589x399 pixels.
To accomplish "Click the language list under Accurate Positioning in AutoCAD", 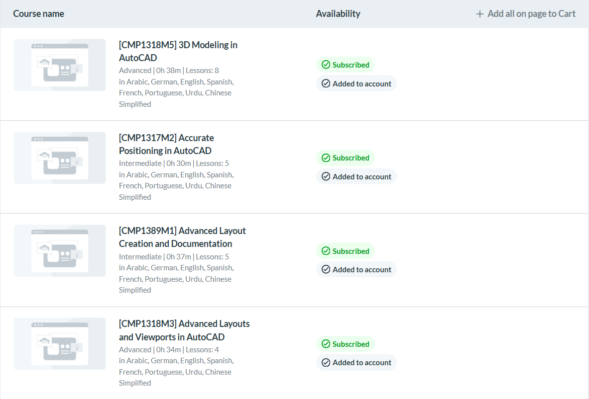I will (x=176, y=186).
